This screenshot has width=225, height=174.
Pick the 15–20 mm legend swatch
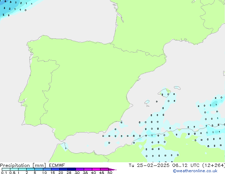click(x=55, y=169)
